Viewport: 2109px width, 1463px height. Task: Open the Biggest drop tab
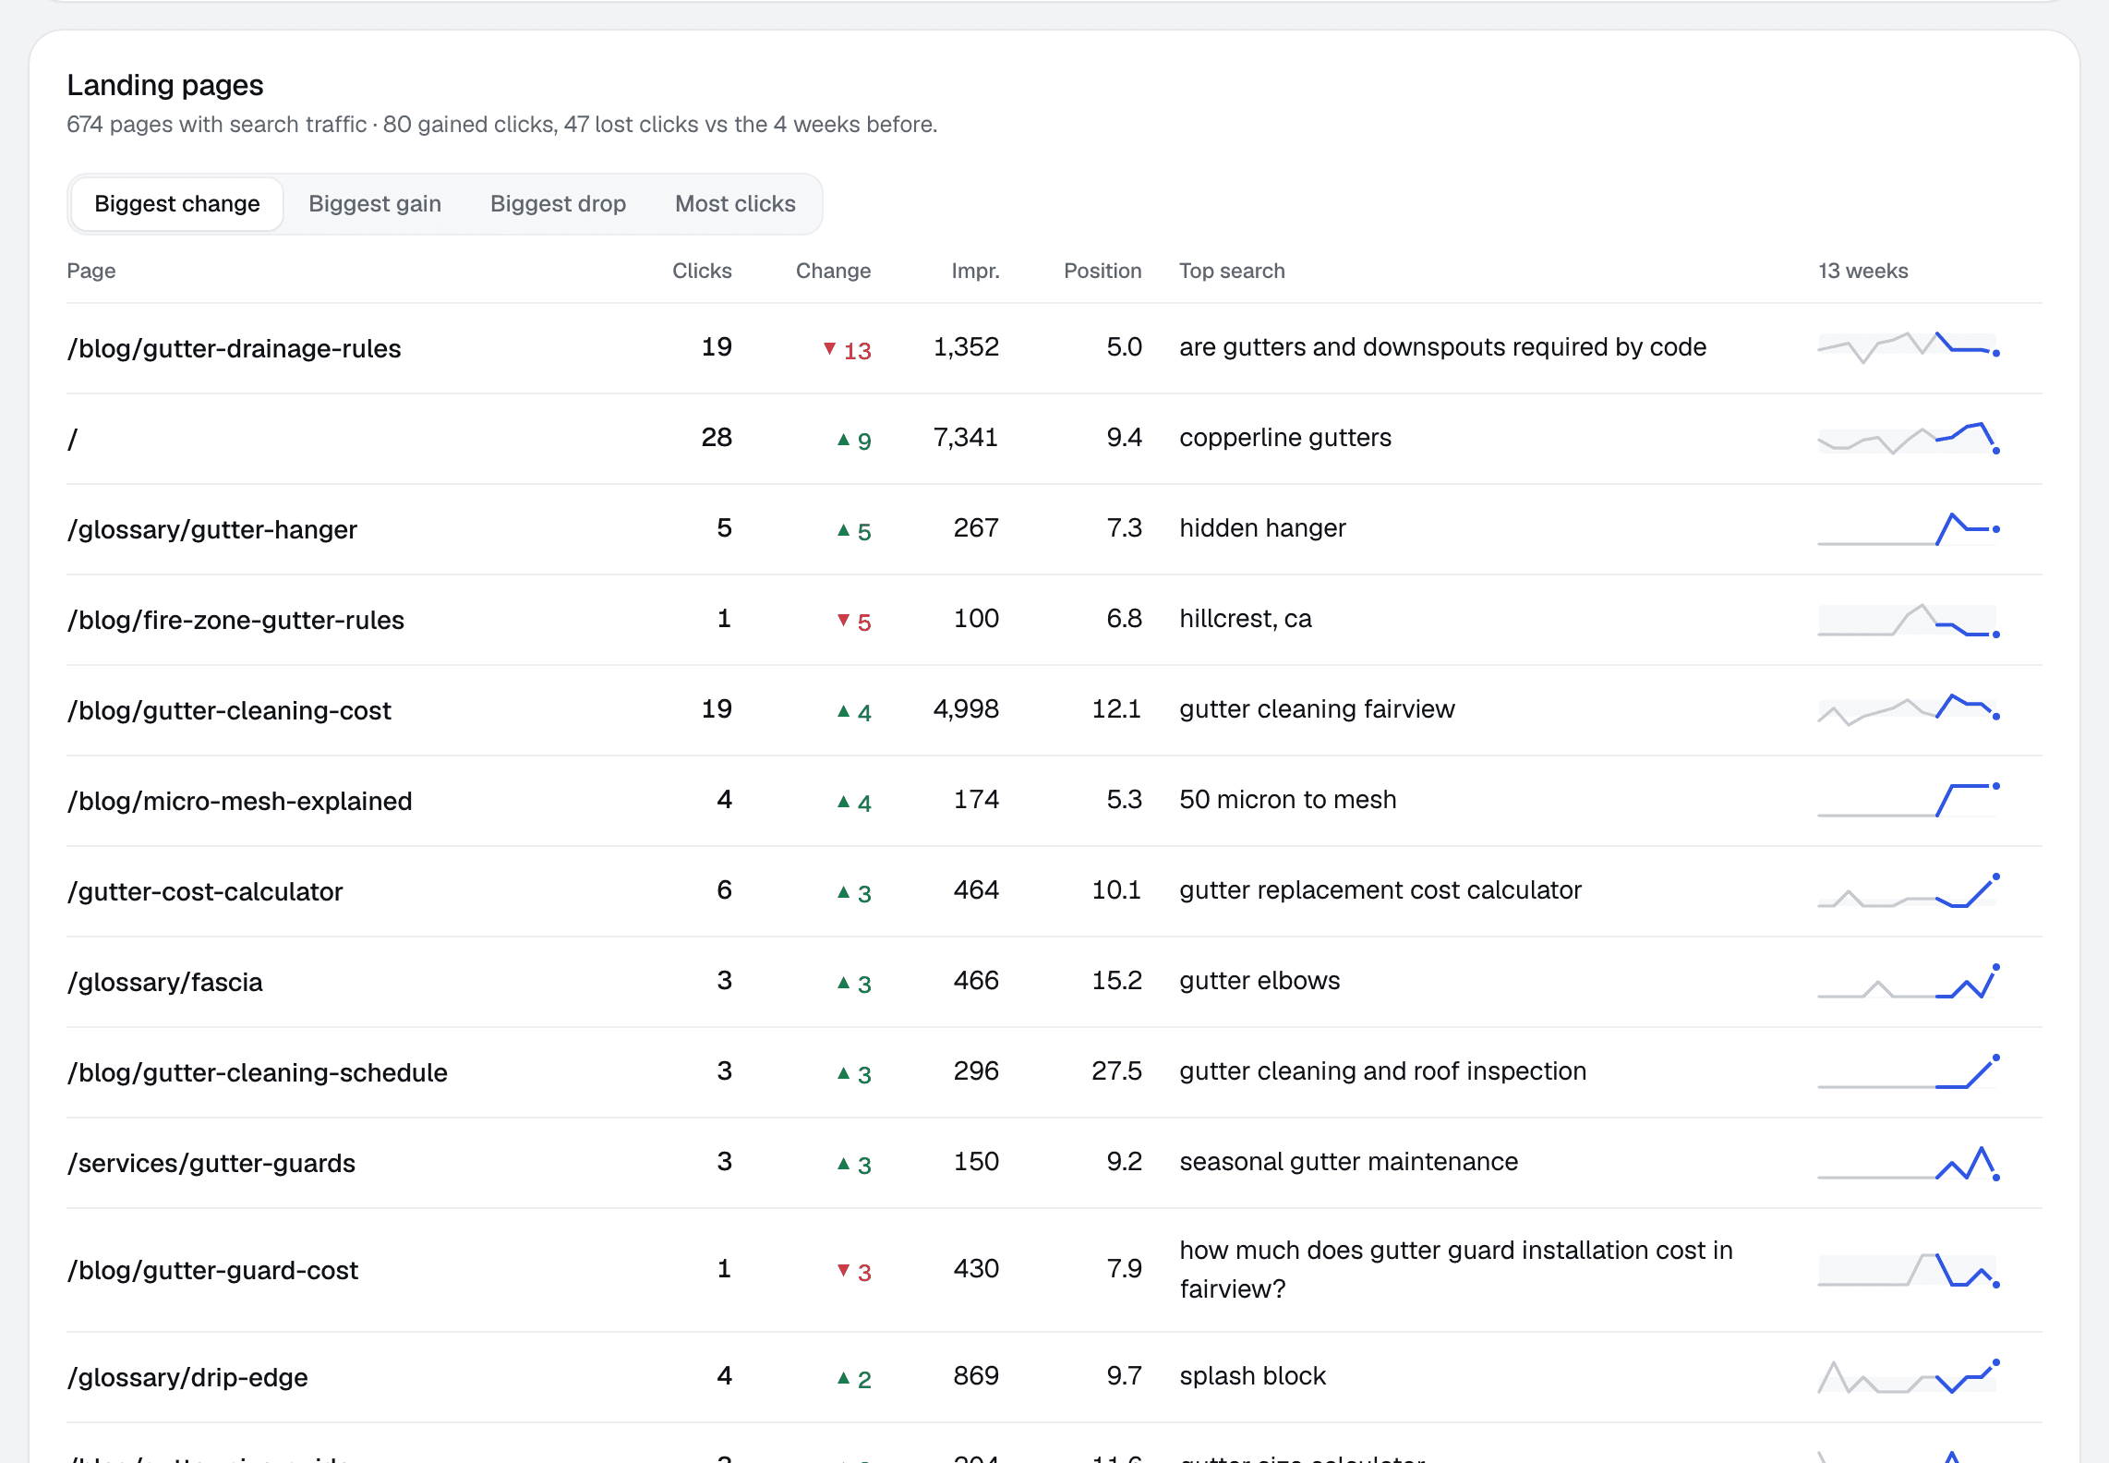coord(558,204)
